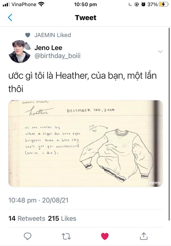Expand tweet options chevron menu
171x246 pixels.
160,52
